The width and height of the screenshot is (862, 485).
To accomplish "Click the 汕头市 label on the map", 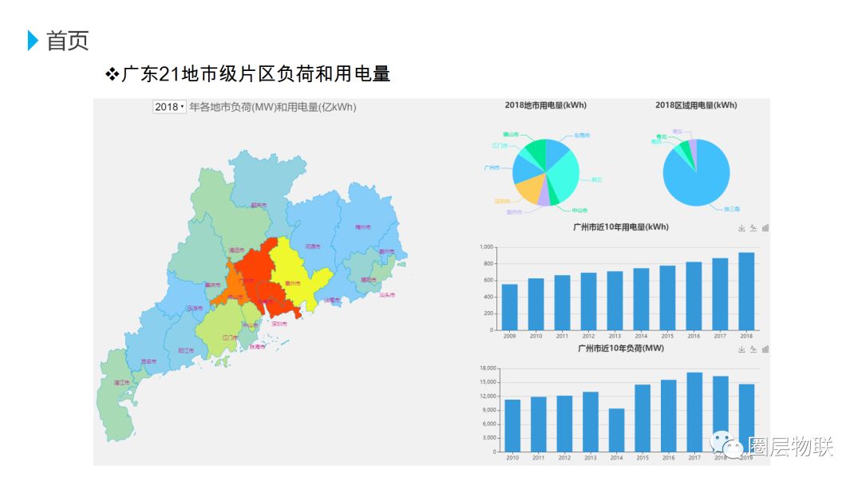I will [x=387, y=295].
